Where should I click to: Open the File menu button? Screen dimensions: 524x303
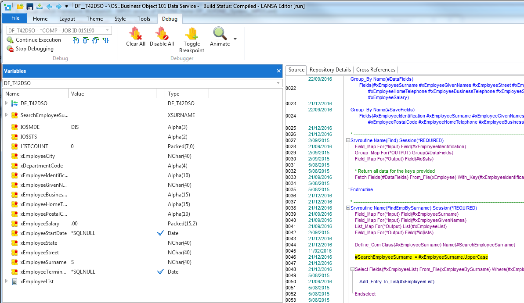click(15, 18)
